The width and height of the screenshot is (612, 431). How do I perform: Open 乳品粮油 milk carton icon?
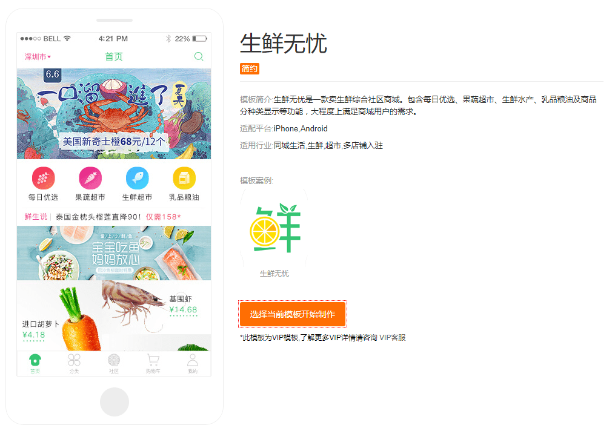click(x=184, y=178)
